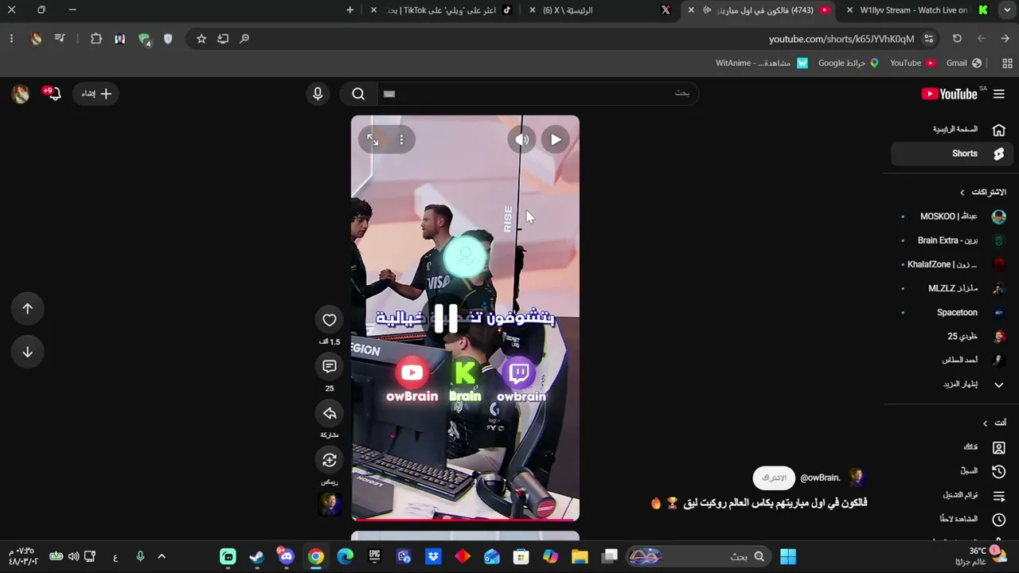Play the Short with the play button
The height and width of the screenshot is (573, 1019).
[556, 140]
